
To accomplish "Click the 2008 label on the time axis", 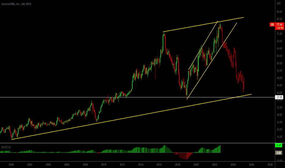I will tap(85, 165).
